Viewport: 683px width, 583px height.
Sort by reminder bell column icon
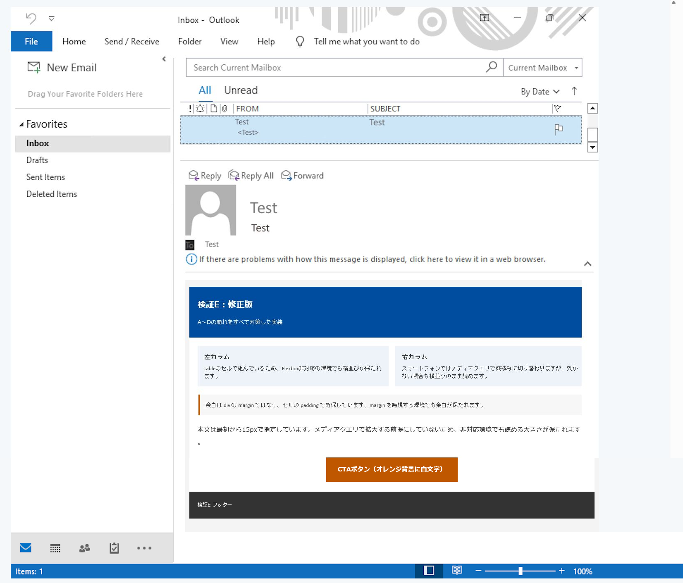point(200,109)
